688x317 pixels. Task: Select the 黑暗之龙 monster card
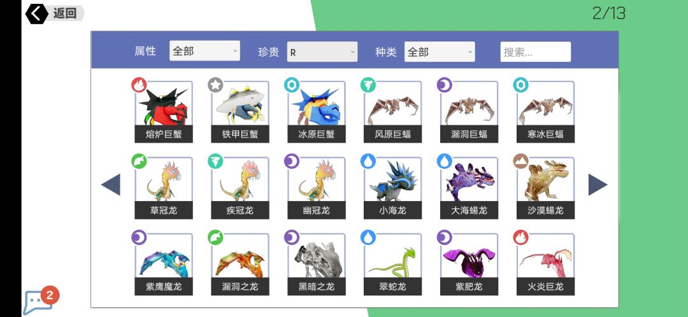coord(317,264)
